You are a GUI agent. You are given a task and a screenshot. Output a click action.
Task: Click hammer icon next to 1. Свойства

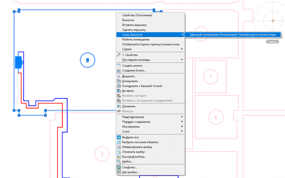[x=119, y=55]
